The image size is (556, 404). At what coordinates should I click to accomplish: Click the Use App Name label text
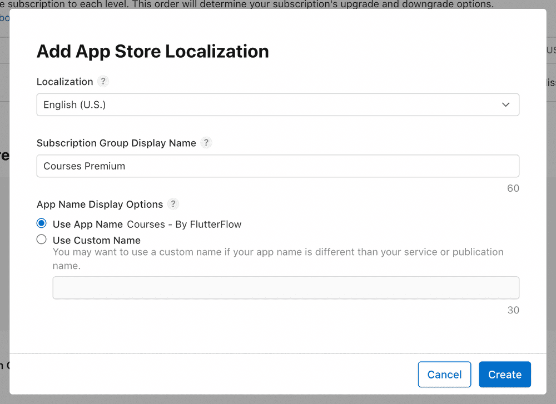tap(87, 225)
